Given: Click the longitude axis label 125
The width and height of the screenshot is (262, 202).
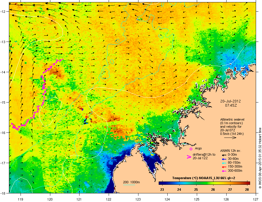Looking at the screenshot, I should tap(197, 199).
